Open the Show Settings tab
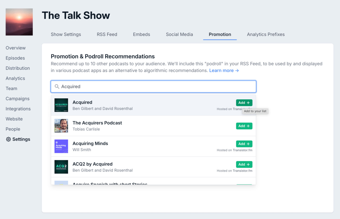Viewport: 340px width, 219px height. pos(66,34)
